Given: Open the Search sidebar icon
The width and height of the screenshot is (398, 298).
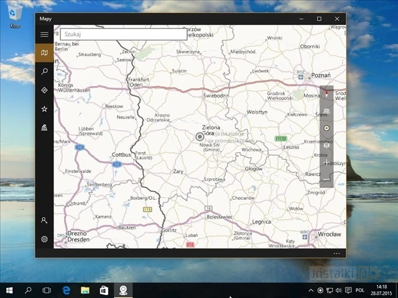Looking at the screenshot, I should [x=44, y=71].
